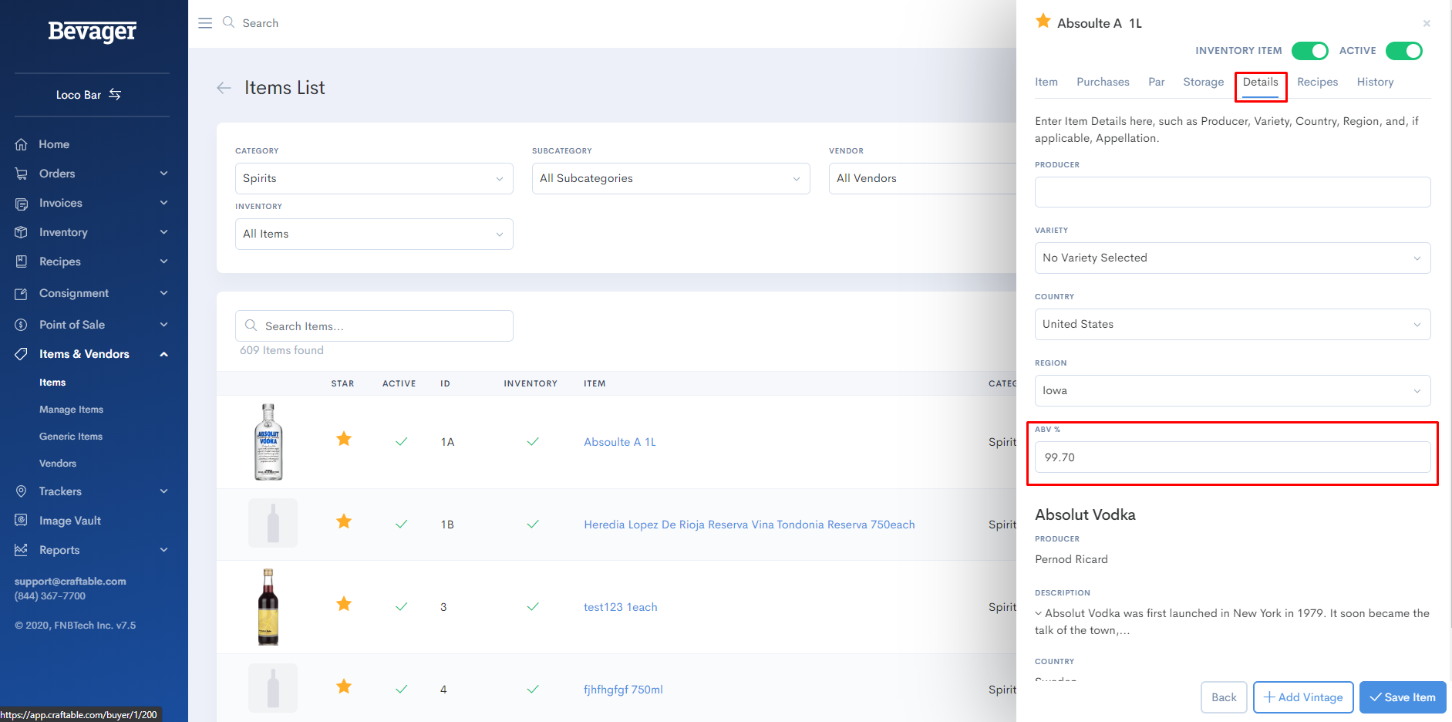This screenshot has width=1452, height=722.
Task: Close the item details panel
Action: click(1427, 23)
